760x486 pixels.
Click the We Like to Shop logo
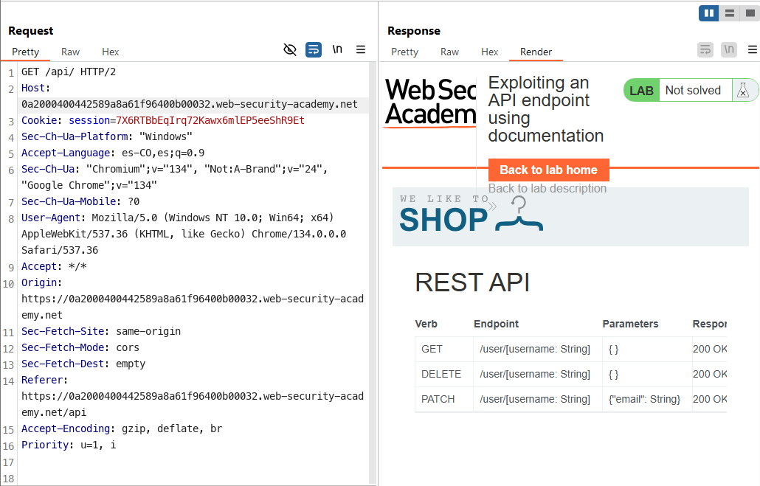(471, 215)
